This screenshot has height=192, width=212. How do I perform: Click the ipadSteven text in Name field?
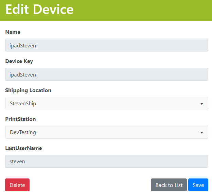pos(23,45)
